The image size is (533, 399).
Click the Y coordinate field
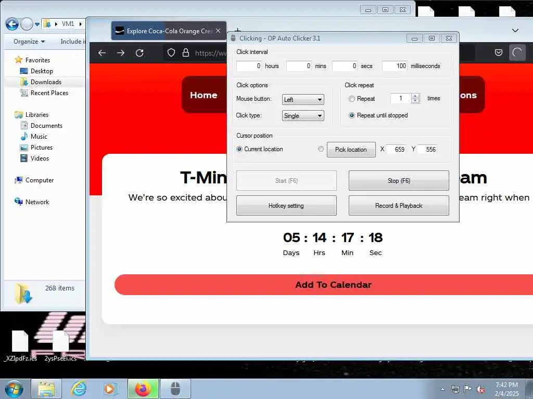[427, 149]
